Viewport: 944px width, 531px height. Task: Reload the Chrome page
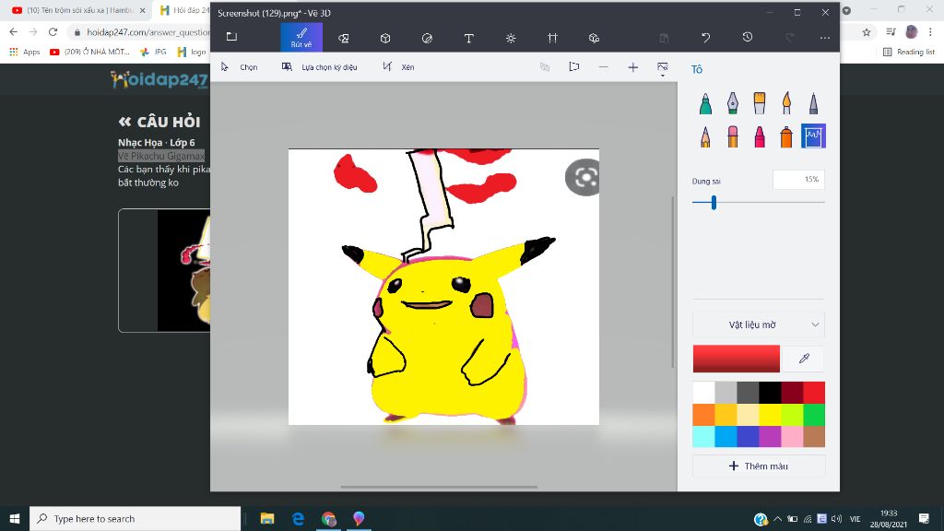[53, 32]
